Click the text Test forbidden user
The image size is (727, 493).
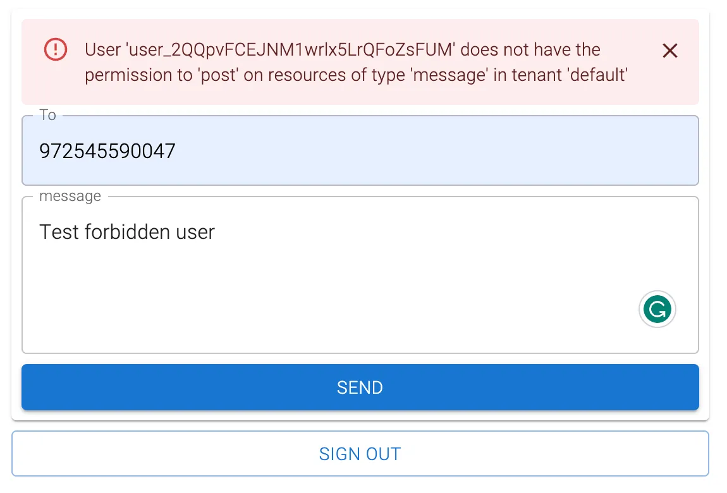point(126,232)
